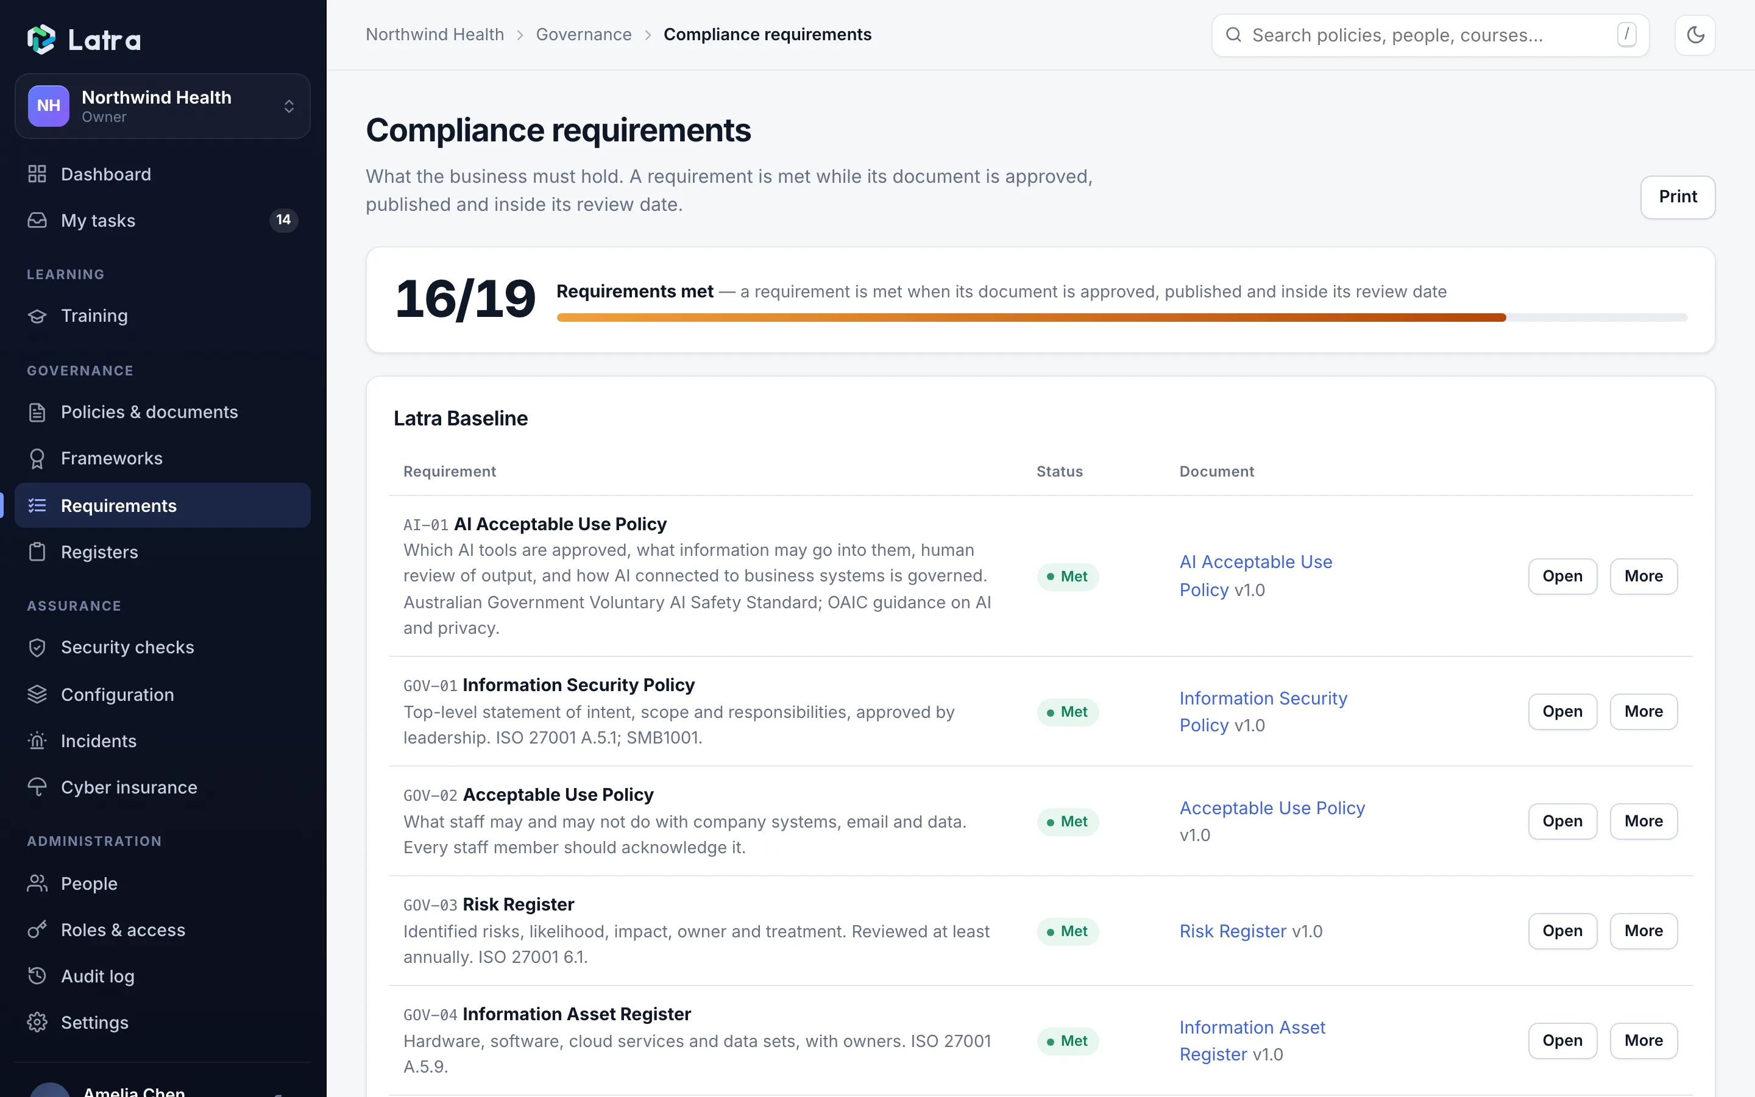Open the Dashboard grid icon
The height and width of the screenshot is (1097, 1755).
(37, 174)
